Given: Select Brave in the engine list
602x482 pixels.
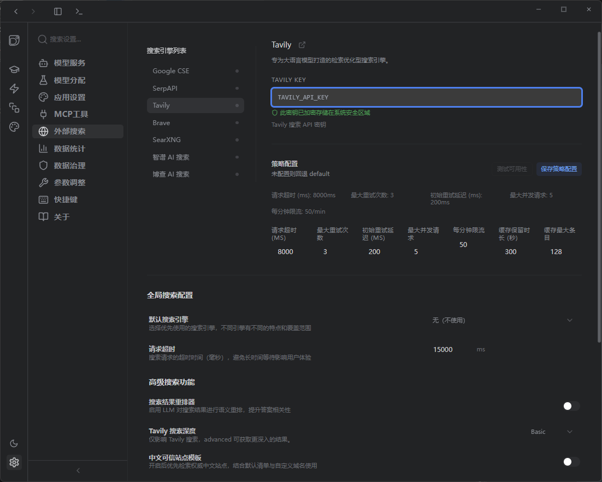Looking at the screenshot, I should pyautogui.click(x=196, y=123).
